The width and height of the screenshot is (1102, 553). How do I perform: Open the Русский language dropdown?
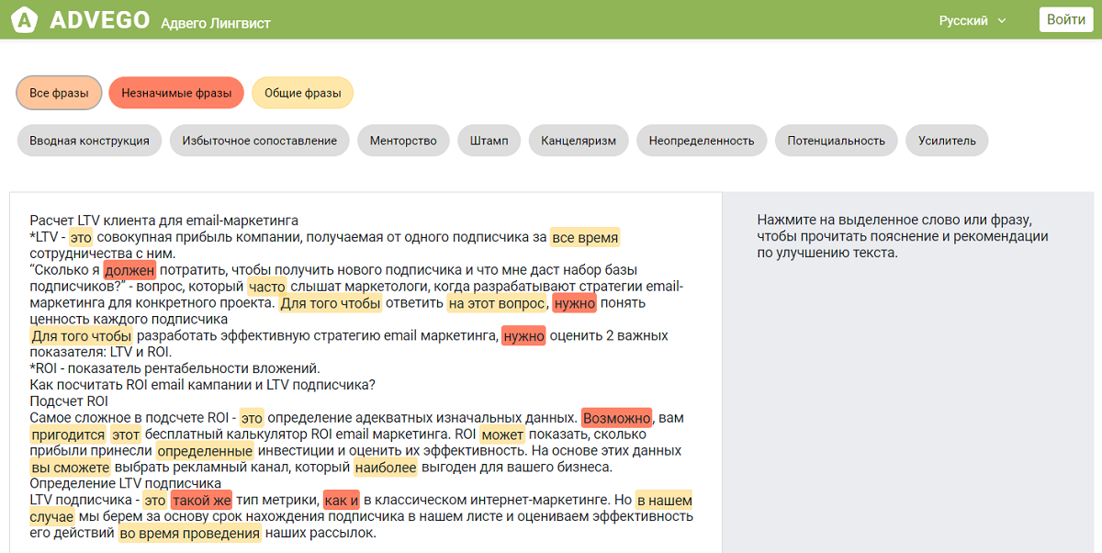click(972, 20)
